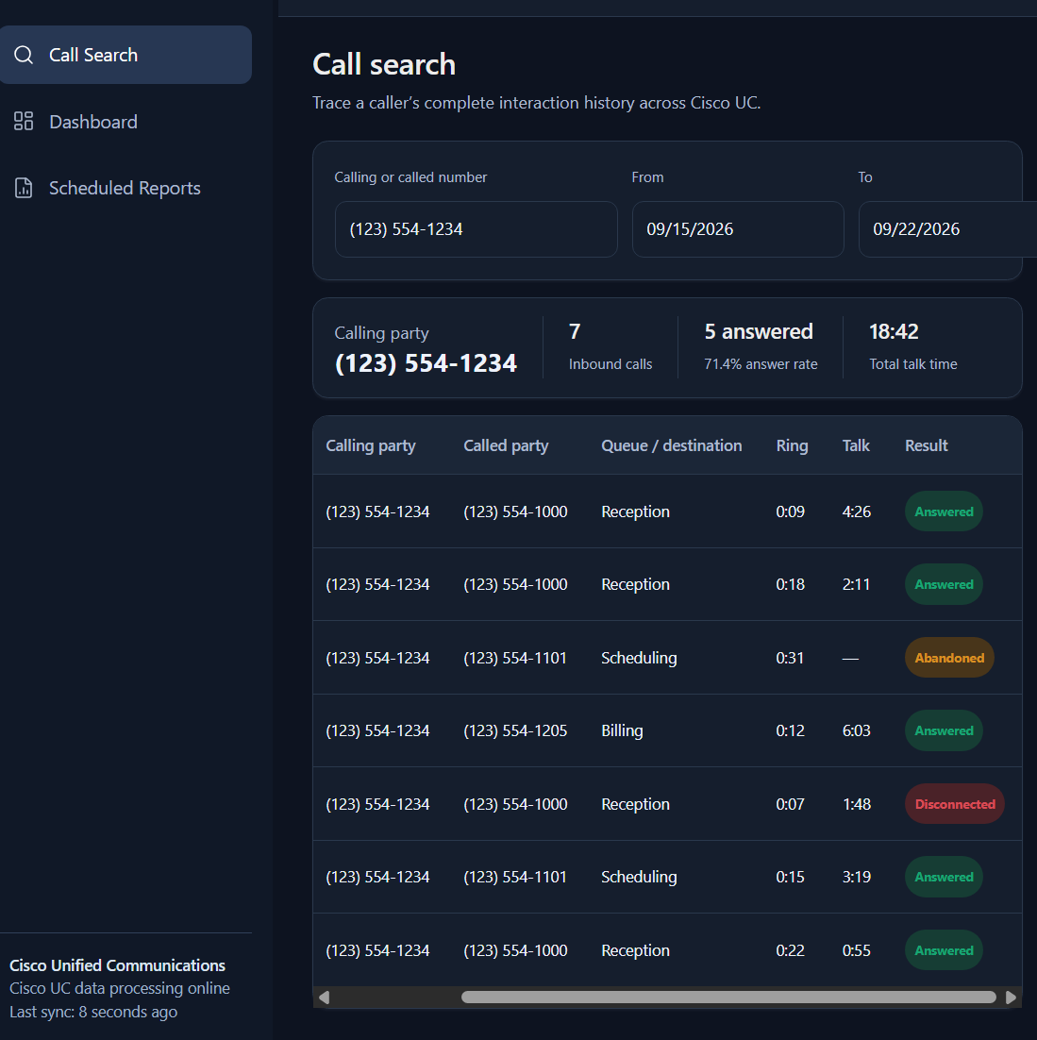Click the 18:42 Total talk time stat

click(x=913, y=347)
